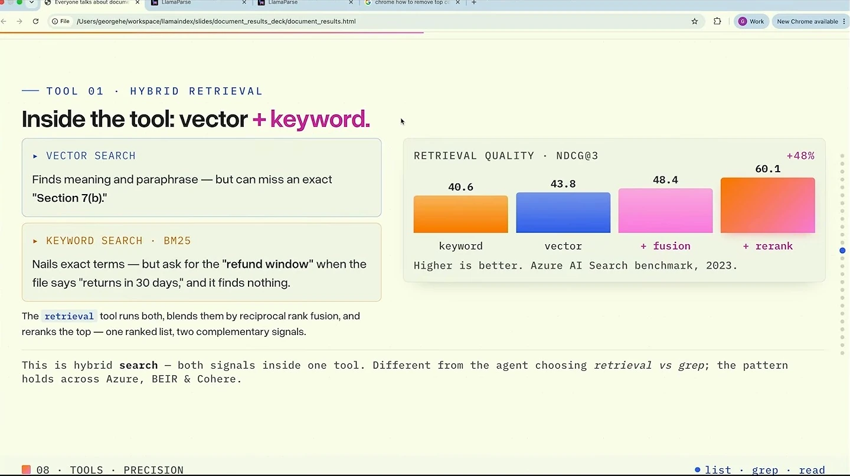Click the '48.4' value above the fusion bar

point(665,180)
